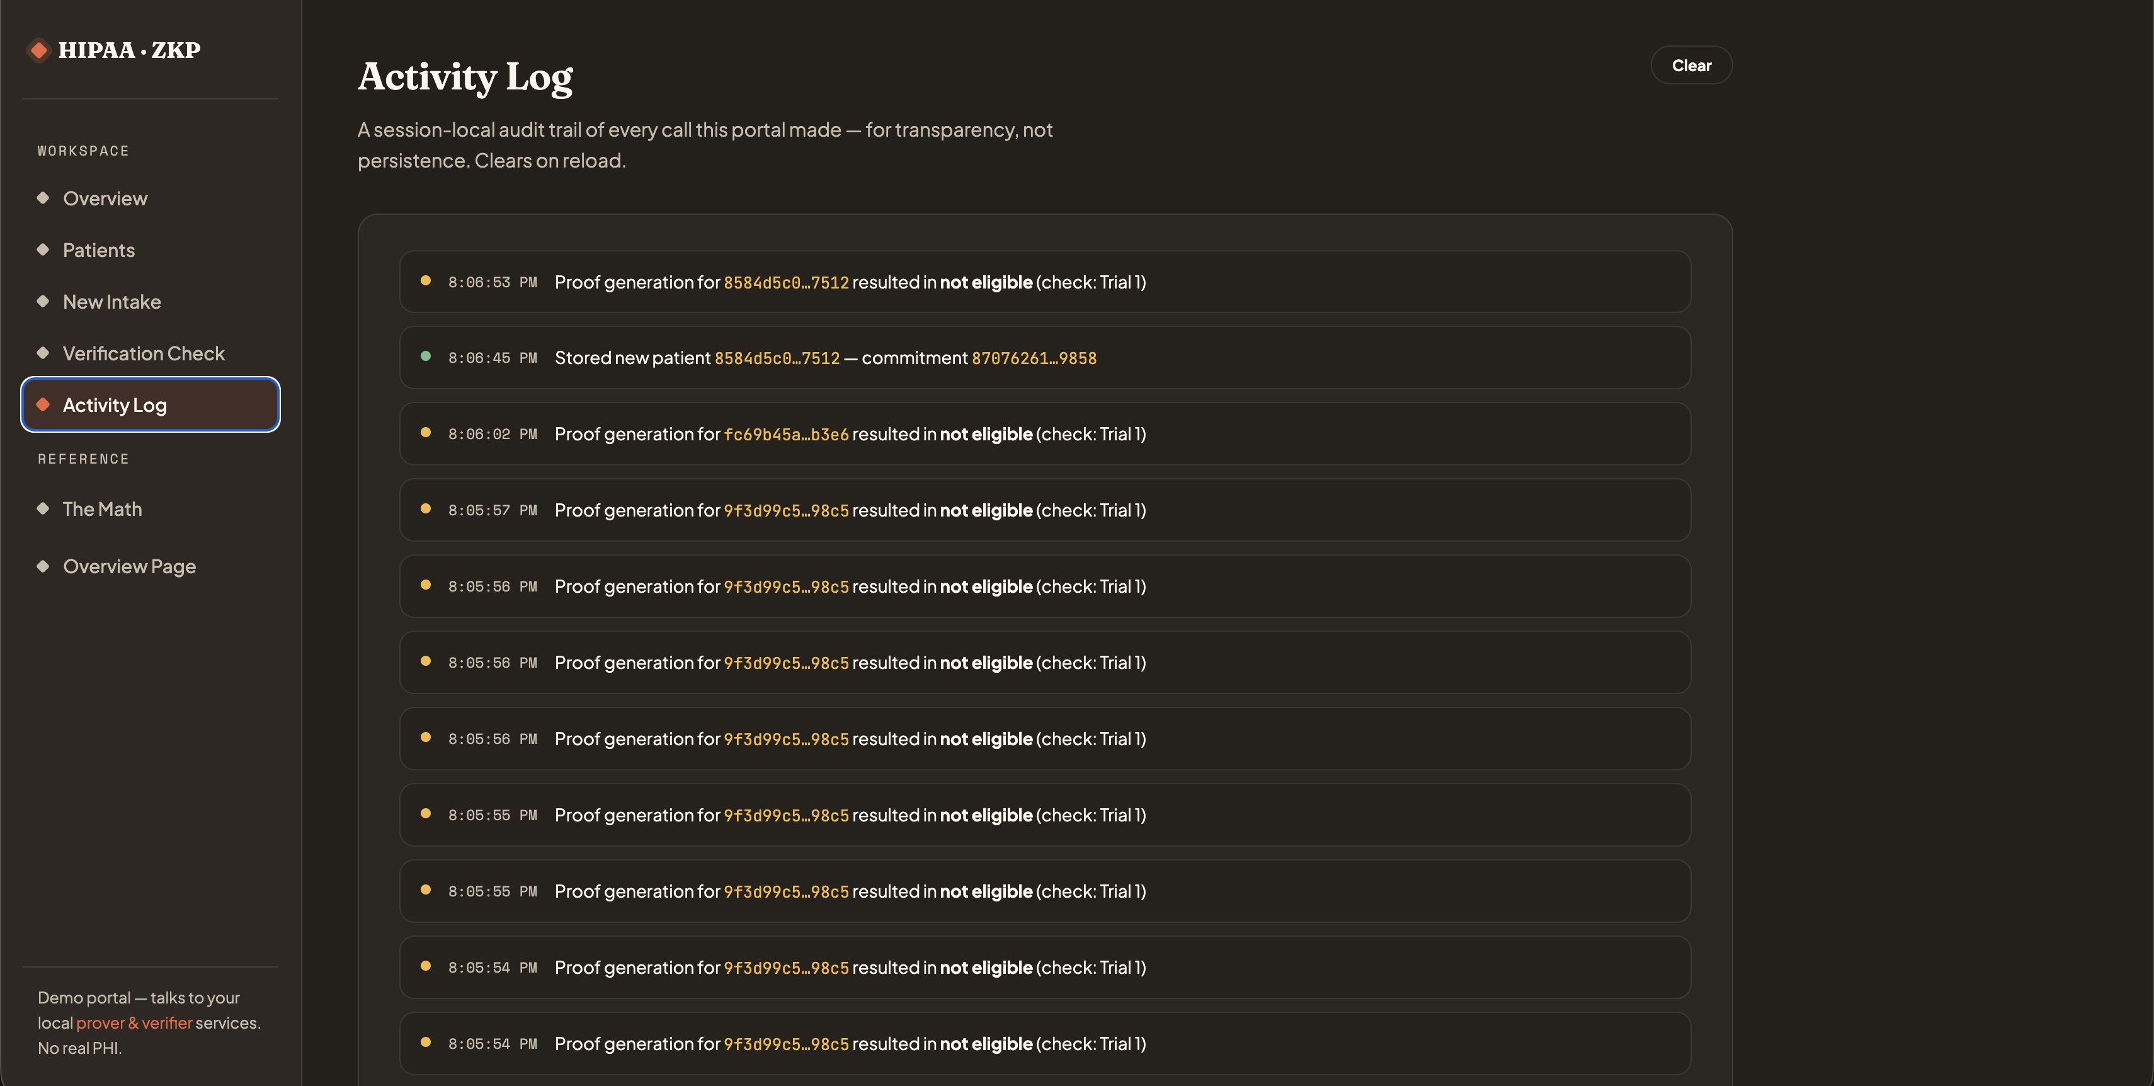Viewport: 2154px width, 1086px height.
Task: Open the New Intake page
Action: [151, 302]
